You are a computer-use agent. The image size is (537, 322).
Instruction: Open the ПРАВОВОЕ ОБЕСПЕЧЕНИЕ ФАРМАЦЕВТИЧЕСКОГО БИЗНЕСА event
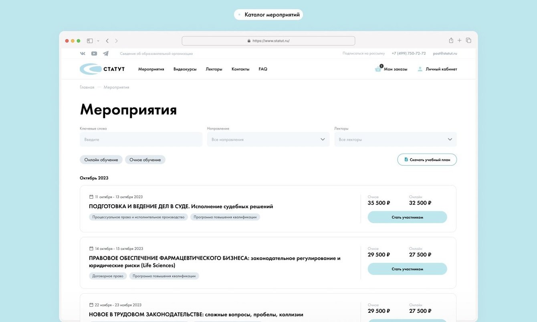tap(215, 262)
